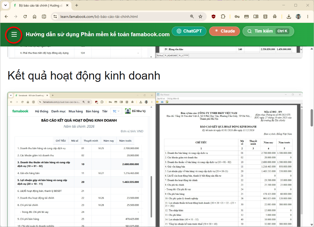Open the hamburger navigation menu
The height and width of the screenshot is (227, 314).
(x=14, y=34)
